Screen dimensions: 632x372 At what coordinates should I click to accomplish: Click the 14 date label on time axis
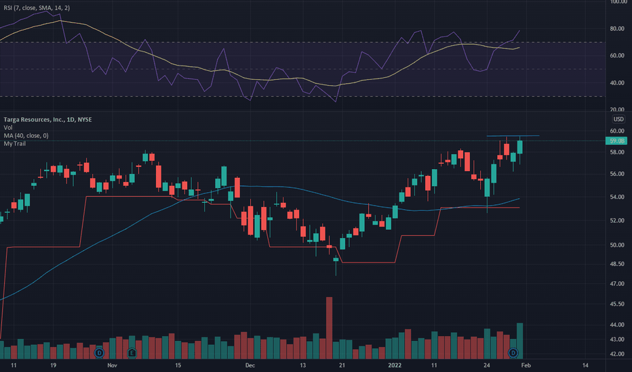(x=585, y=365)
